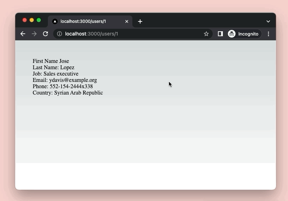
Task: Maximize window using the green button
Action: 39,20
